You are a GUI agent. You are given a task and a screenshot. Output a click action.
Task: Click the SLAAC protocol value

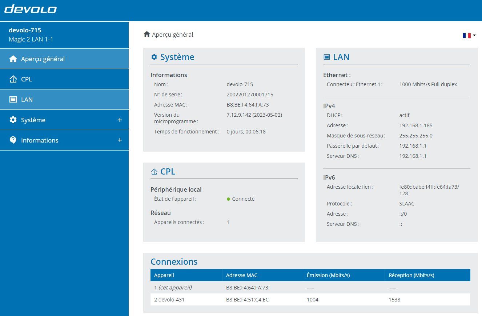[407, 204]
